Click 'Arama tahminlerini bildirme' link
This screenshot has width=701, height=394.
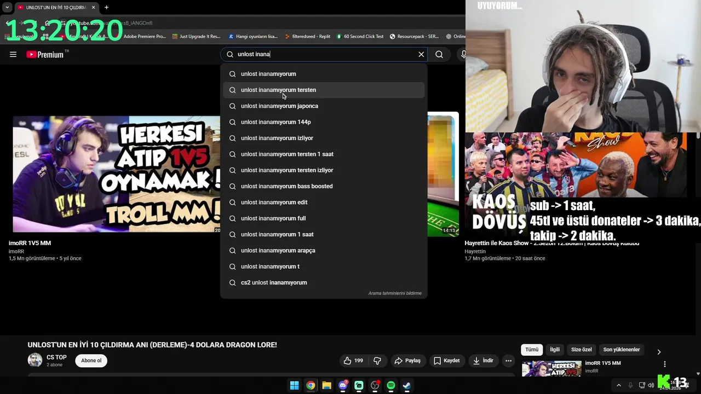pos(395,293)
